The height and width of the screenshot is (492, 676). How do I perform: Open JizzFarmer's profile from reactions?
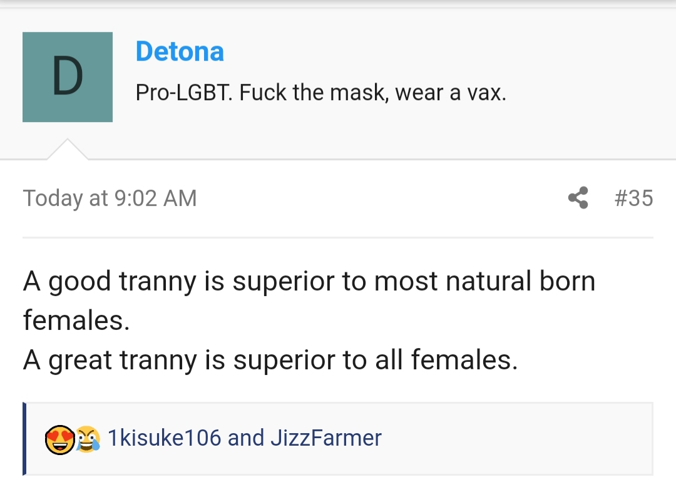pos(325,438)
